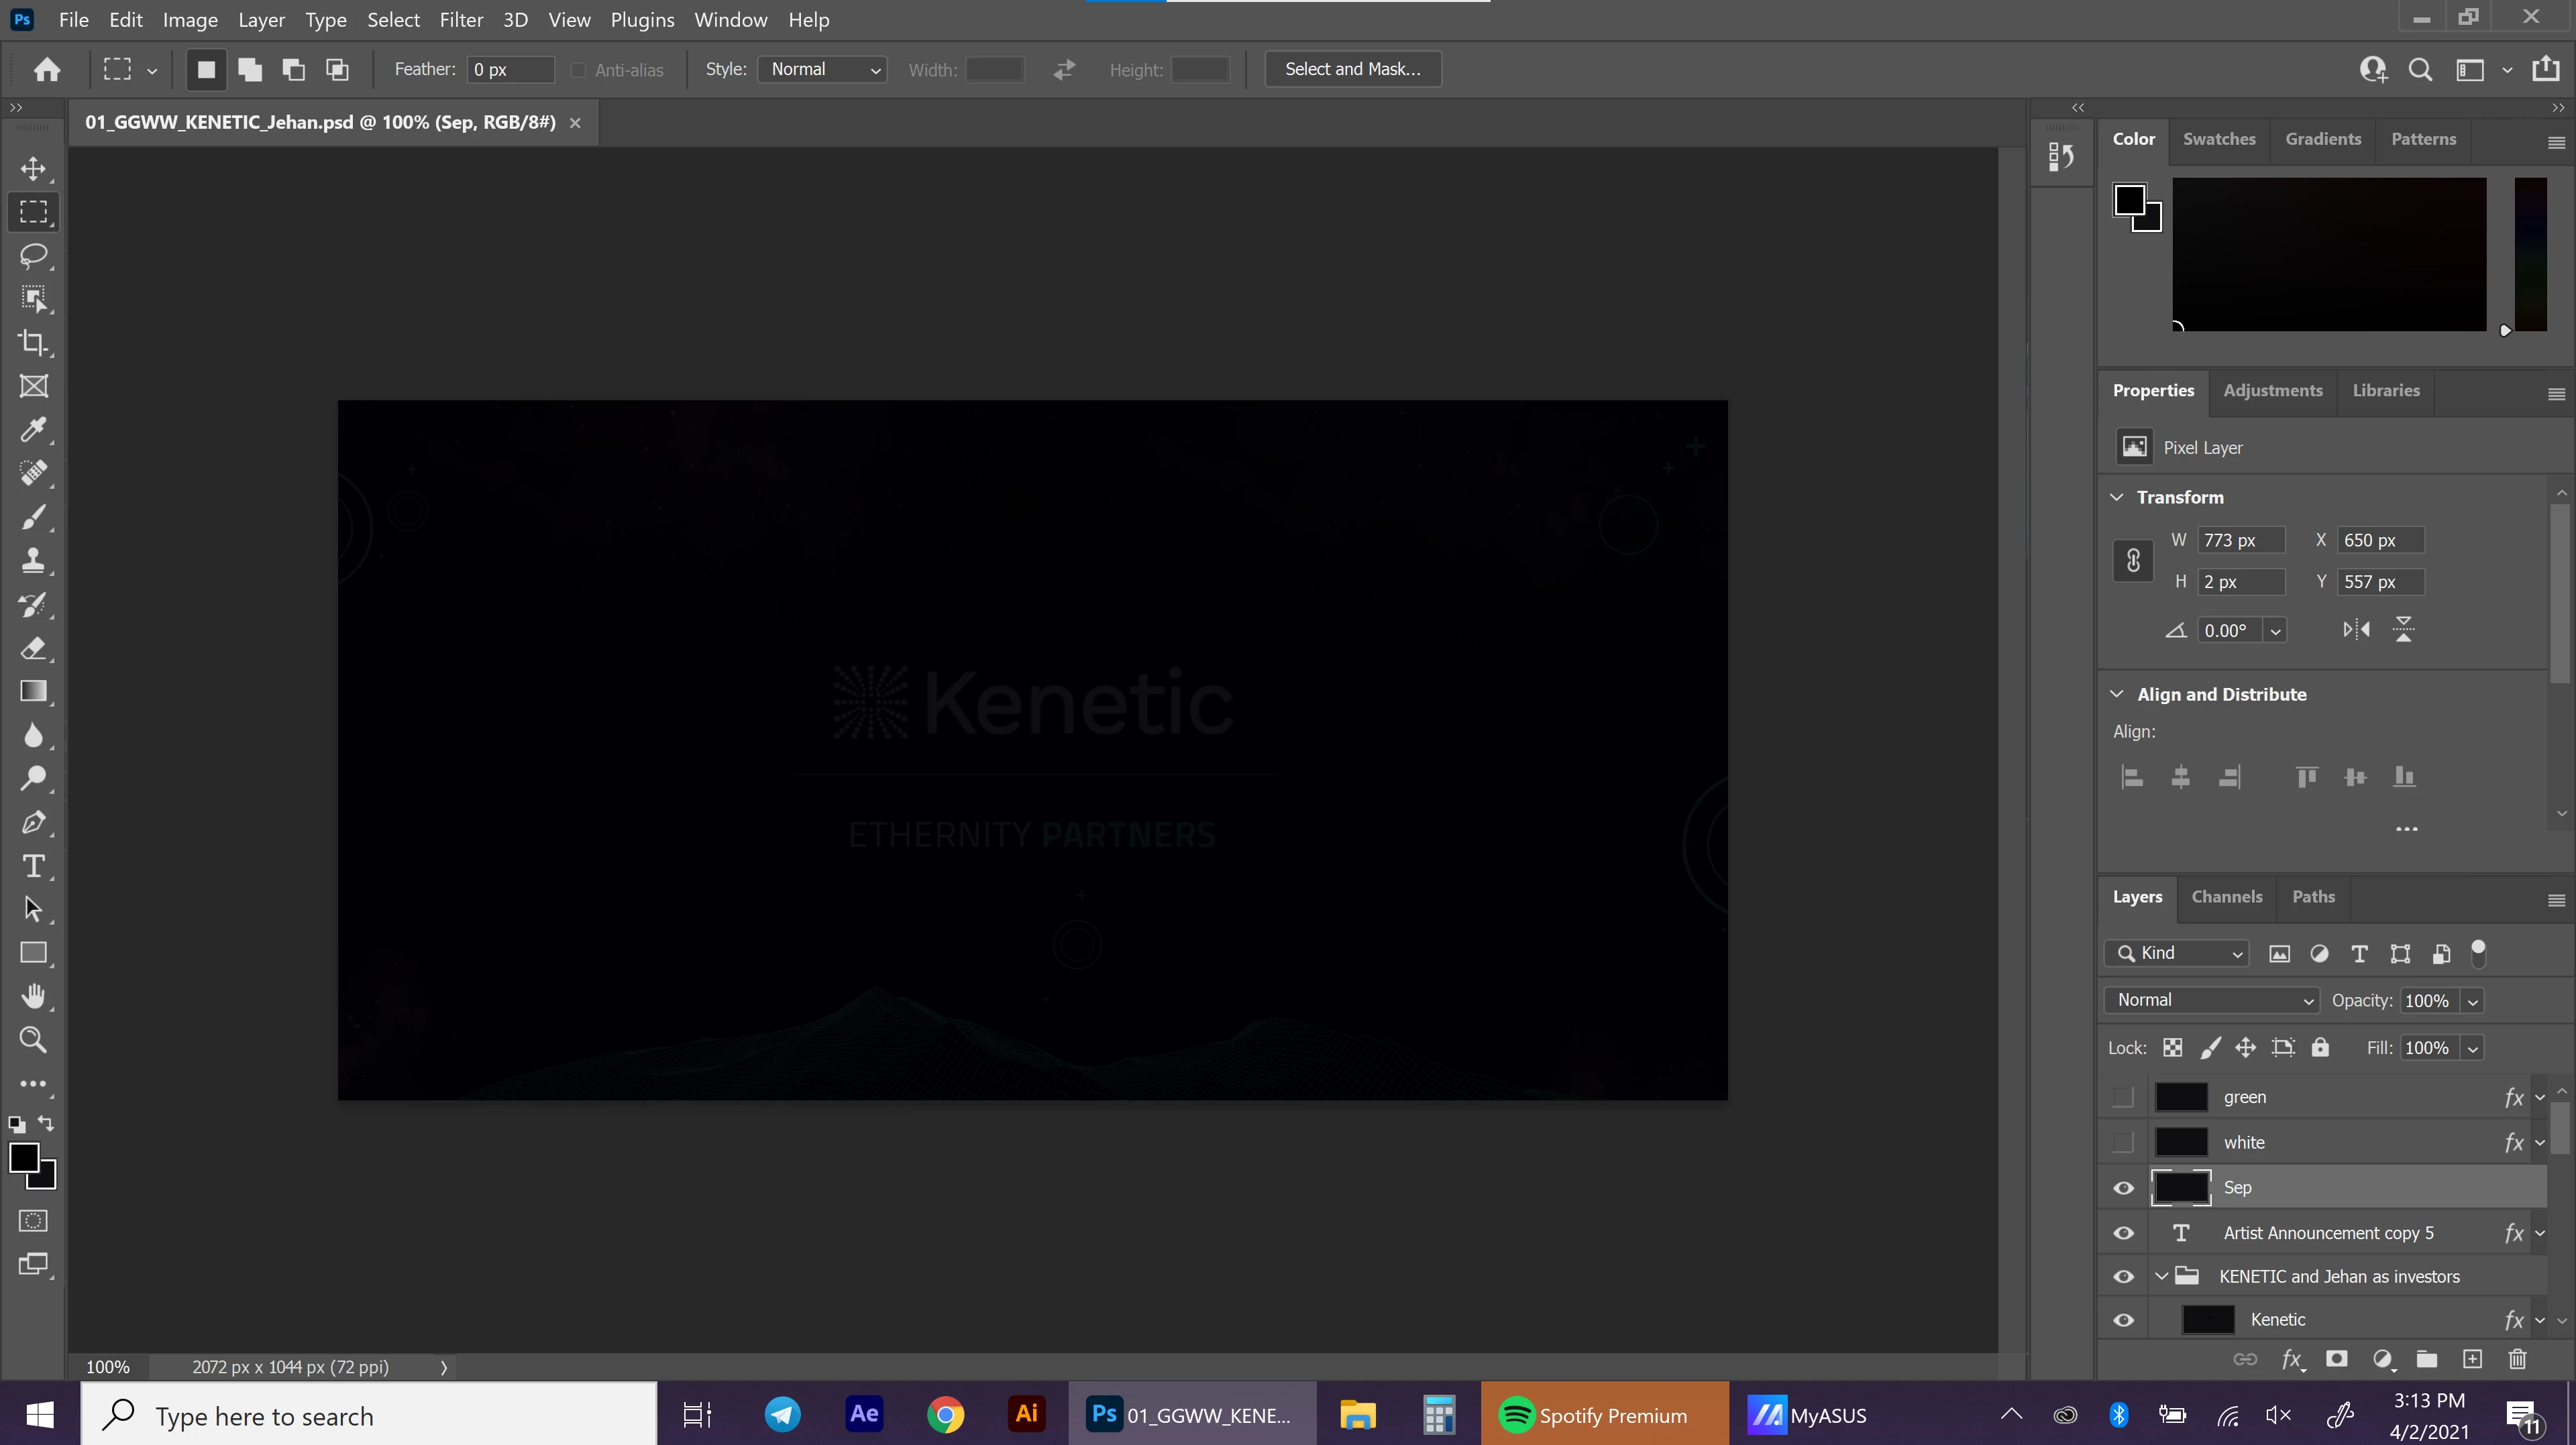Open the Filter menu
This screenshot has height=1445, width=2576.
[x=461, y=20]
